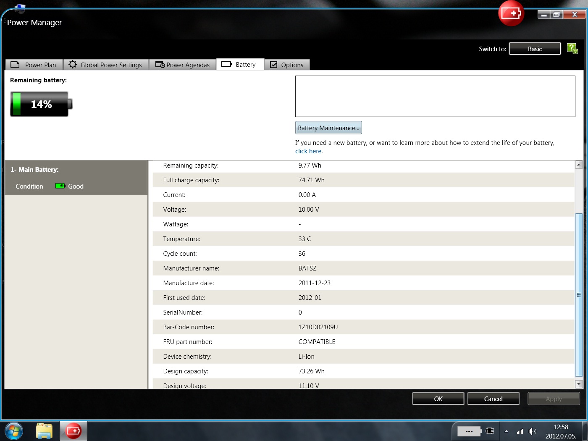
Task: Follow the 'click here' battery link
Action: pyautogui.click(x=308, y=151)
